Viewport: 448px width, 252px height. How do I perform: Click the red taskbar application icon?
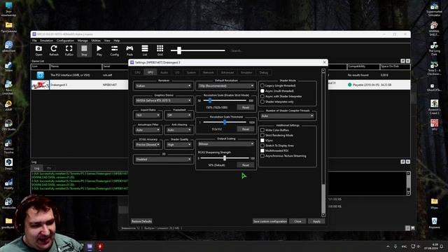[100, 246]
